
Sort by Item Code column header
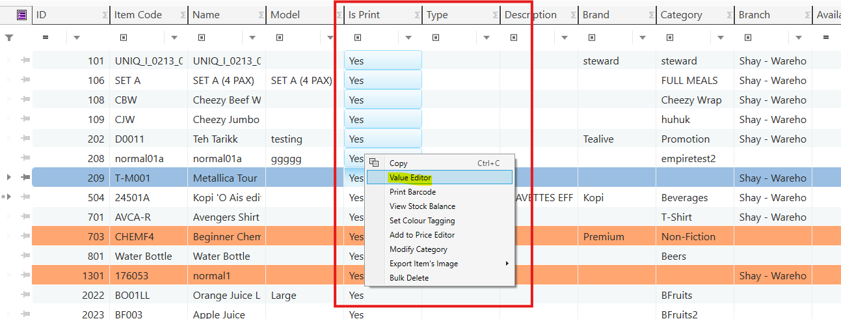coord(138,15)
